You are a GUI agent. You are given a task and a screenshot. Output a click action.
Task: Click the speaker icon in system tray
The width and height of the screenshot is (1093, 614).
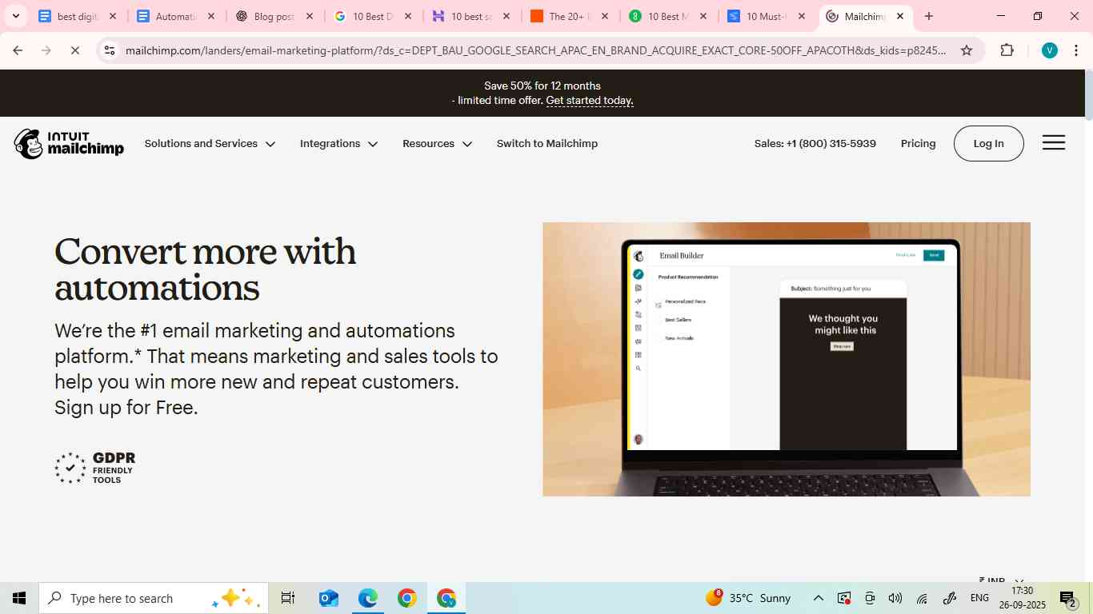(x=895, y=597)
